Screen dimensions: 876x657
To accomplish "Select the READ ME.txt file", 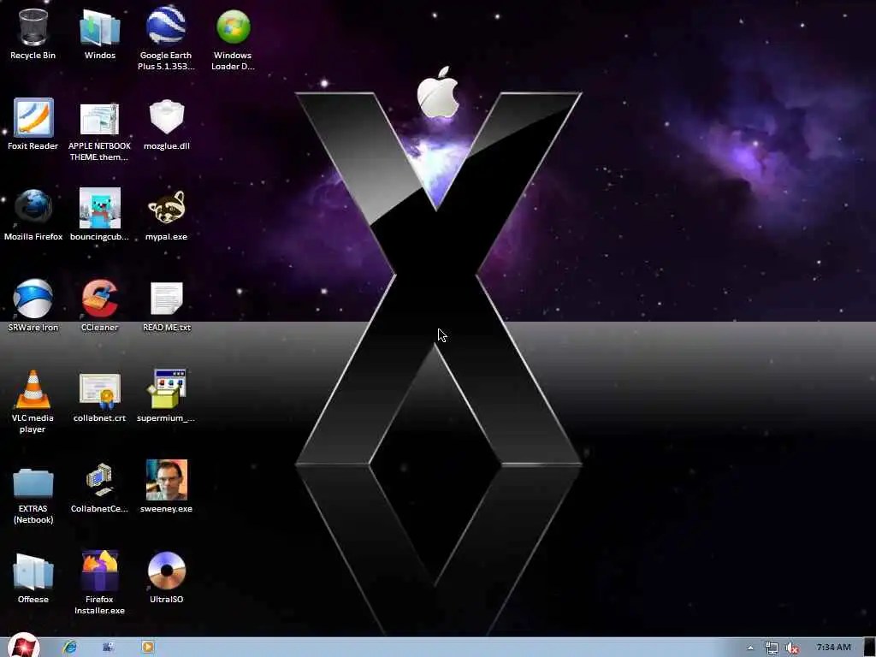I will click(x=167, y=299).
